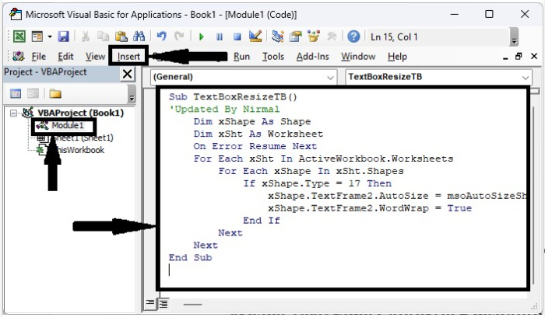Open the View menu
545x317 pixels.
[95, 57]
